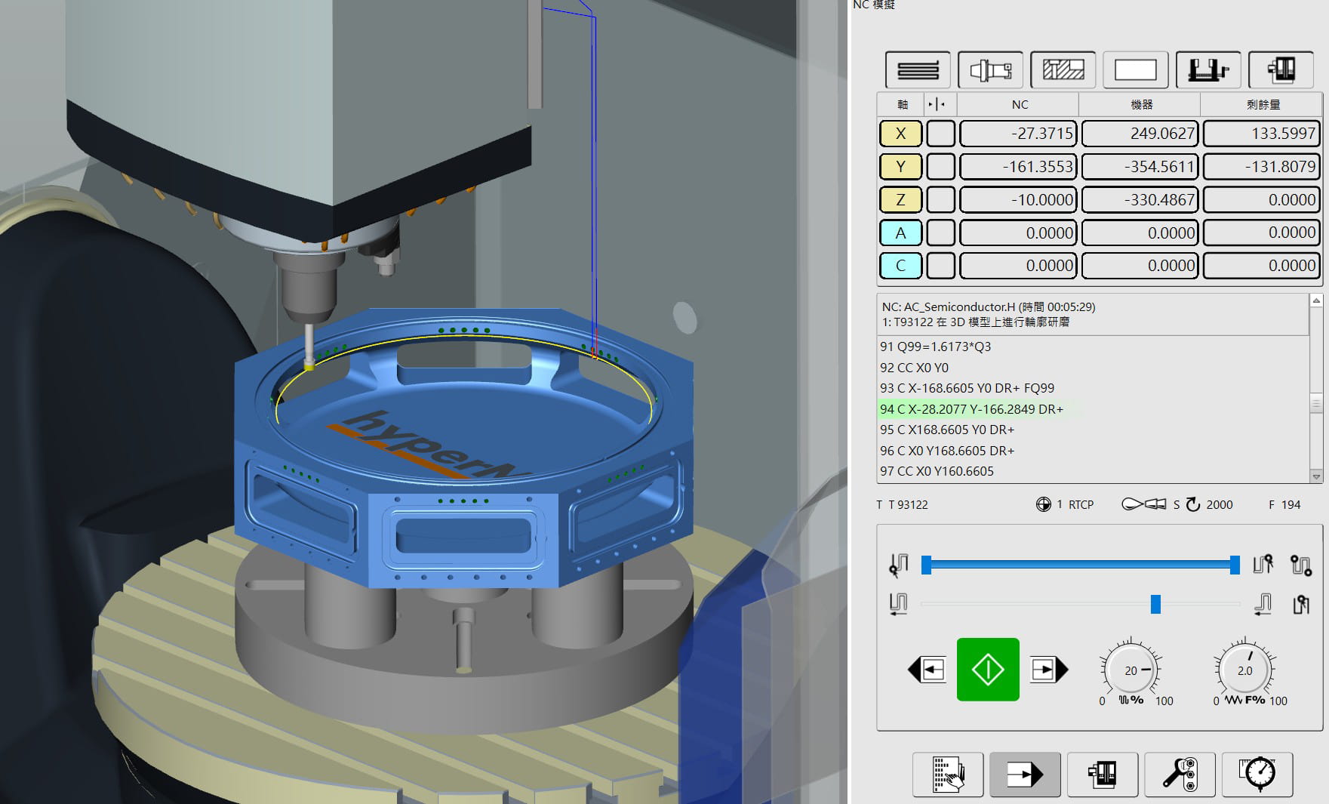The image size is (1329, 804).
Task: Click the NC list scroll up arrow
Action: pos(1316,300)
